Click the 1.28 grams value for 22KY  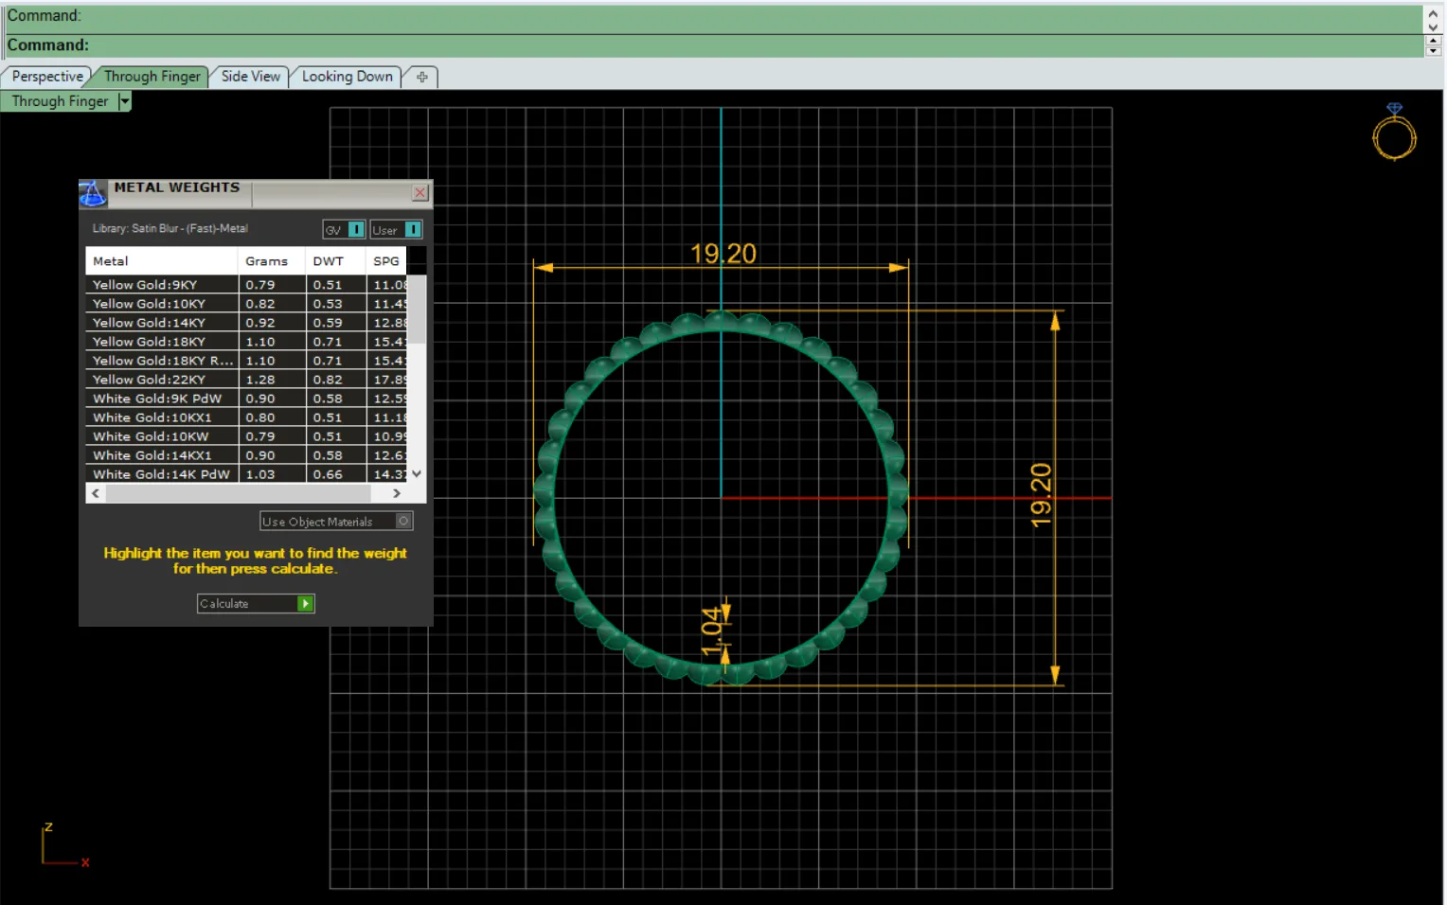pyautogui.click(x=260, y=380)
